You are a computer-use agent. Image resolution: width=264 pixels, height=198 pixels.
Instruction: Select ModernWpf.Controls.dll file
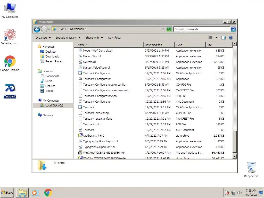[x=98, y=51]
